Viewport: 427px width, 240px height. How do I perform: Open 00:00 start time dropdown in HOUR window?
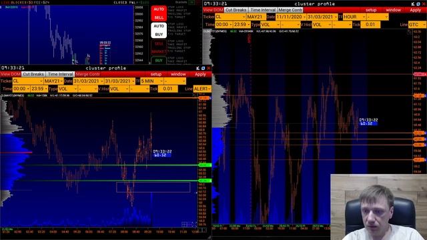click(224, 25)
